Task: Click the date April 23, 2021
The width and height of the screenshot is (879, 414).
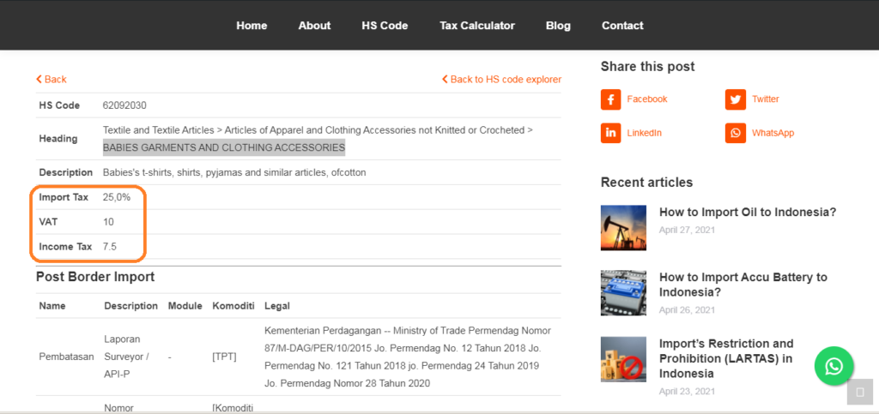Action: [x=687, y=391]
